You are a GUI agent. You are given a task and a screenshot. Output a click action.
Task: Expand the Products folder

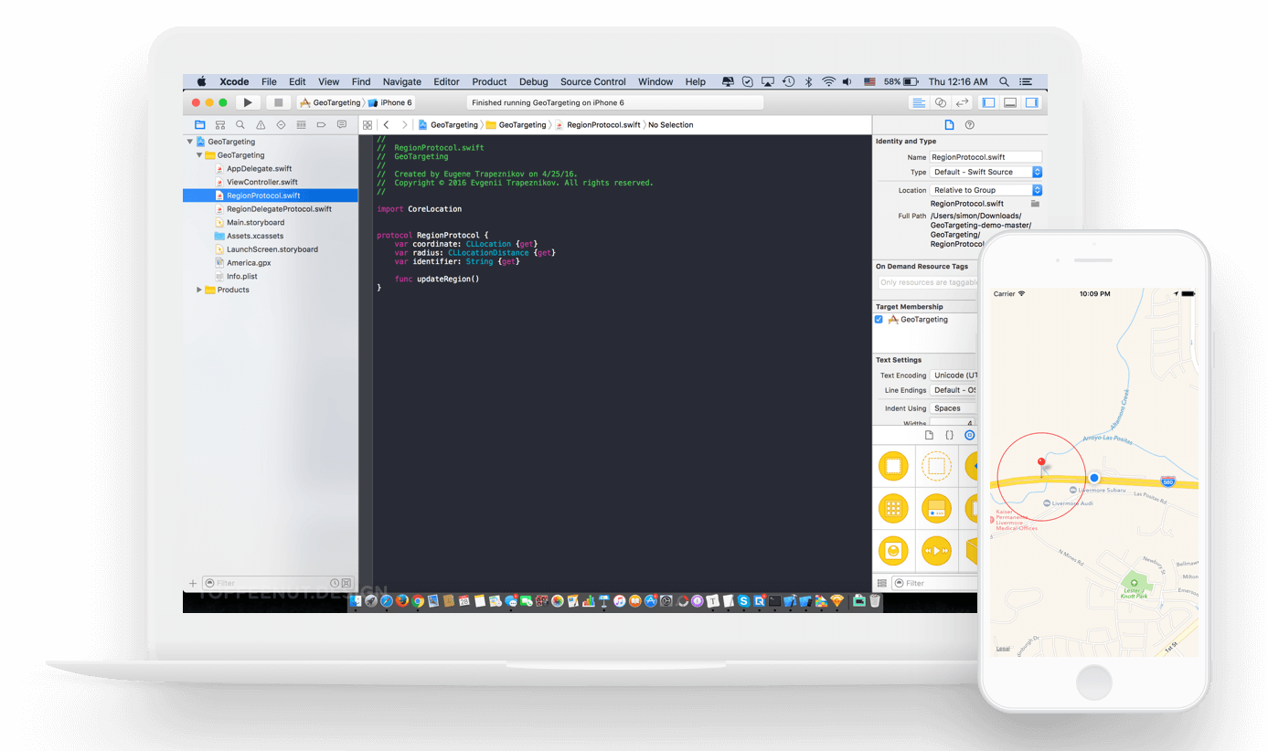pos(199,290)
